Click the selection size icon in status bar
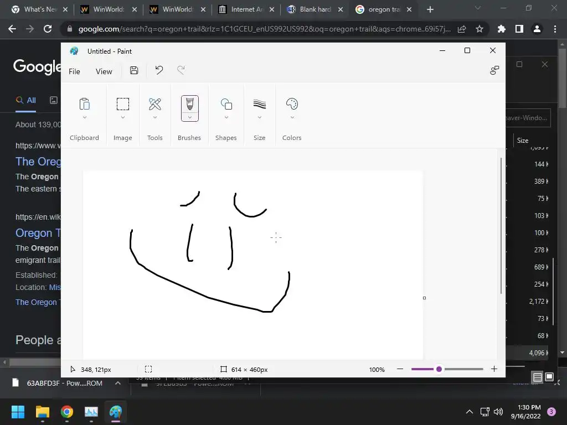Screen dimensions: 567x425 pyautogui.click(x=148, y=369)
